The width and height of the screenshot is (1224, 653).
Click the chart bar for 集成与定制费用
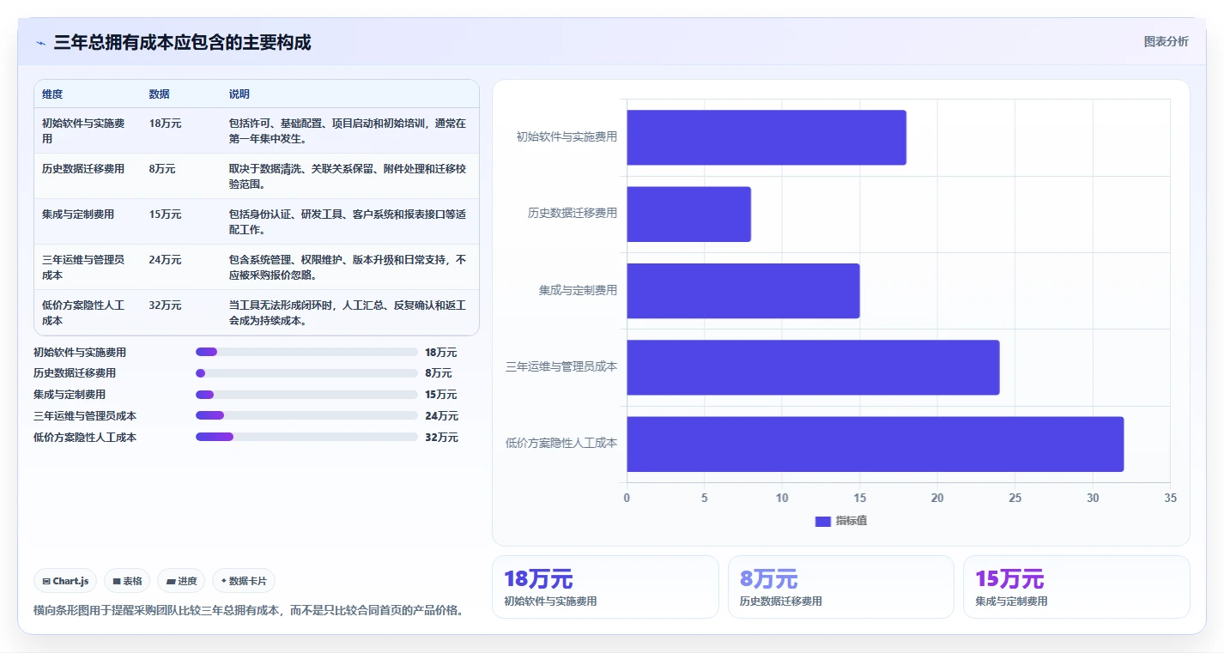point(743,291)
